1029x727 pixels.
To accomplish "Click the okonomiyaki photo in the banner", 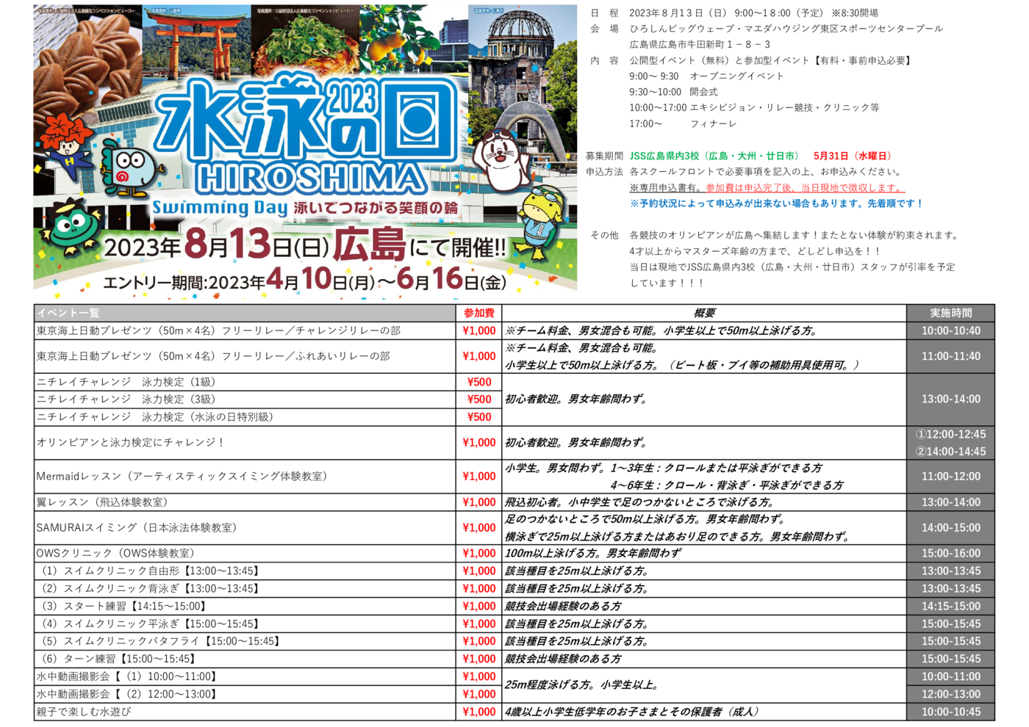I will click(306, 40).
